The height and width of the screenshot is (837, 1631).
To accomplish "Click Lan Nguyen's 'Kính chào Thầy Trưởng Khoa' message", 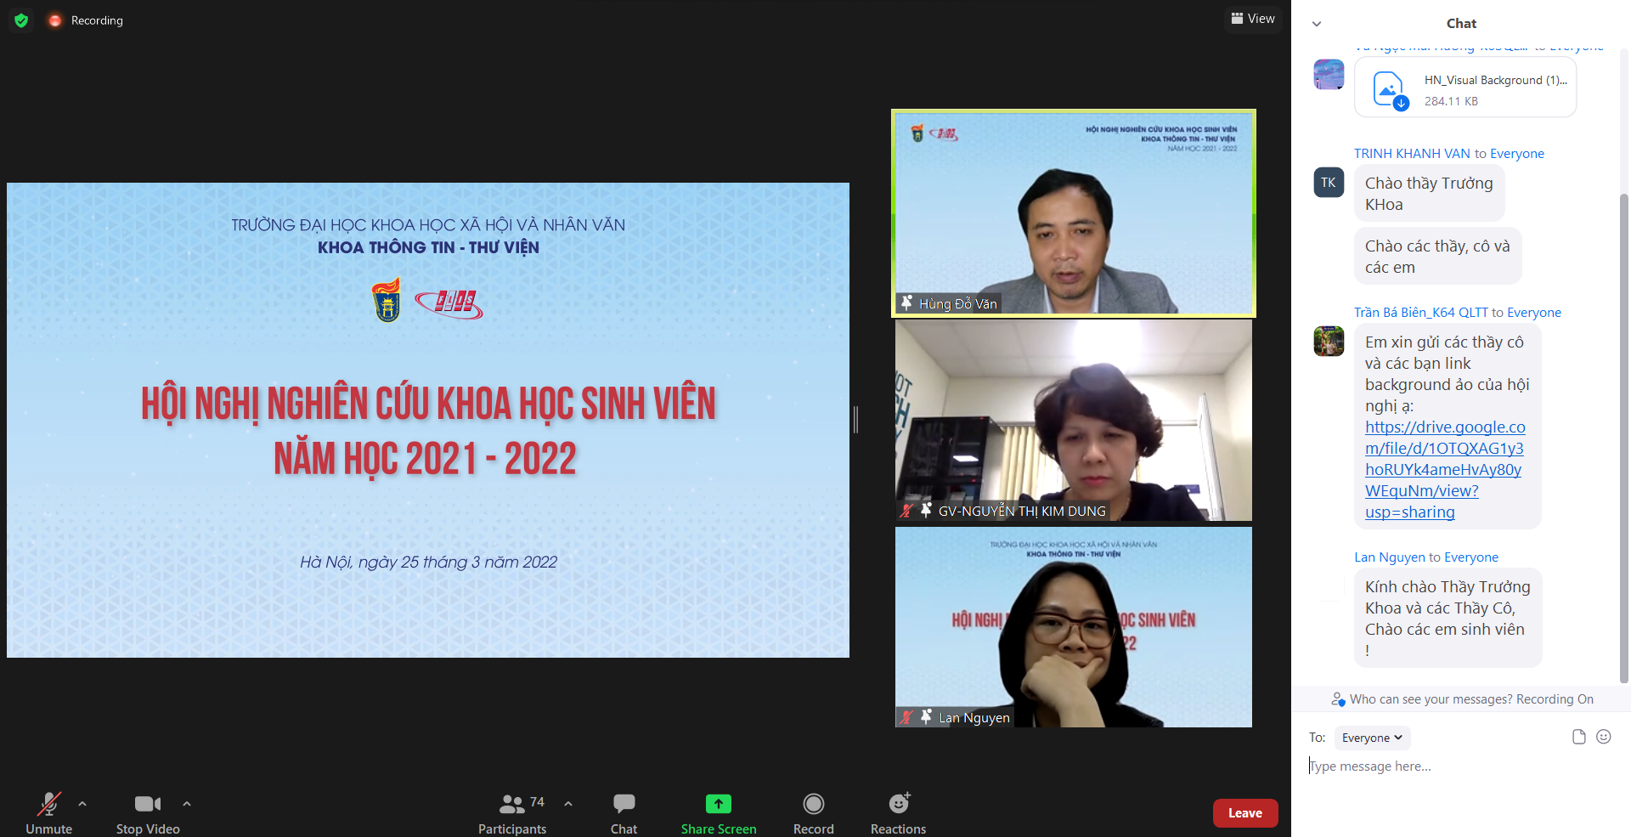I will pyautogui.click(x=1448, y=619).
